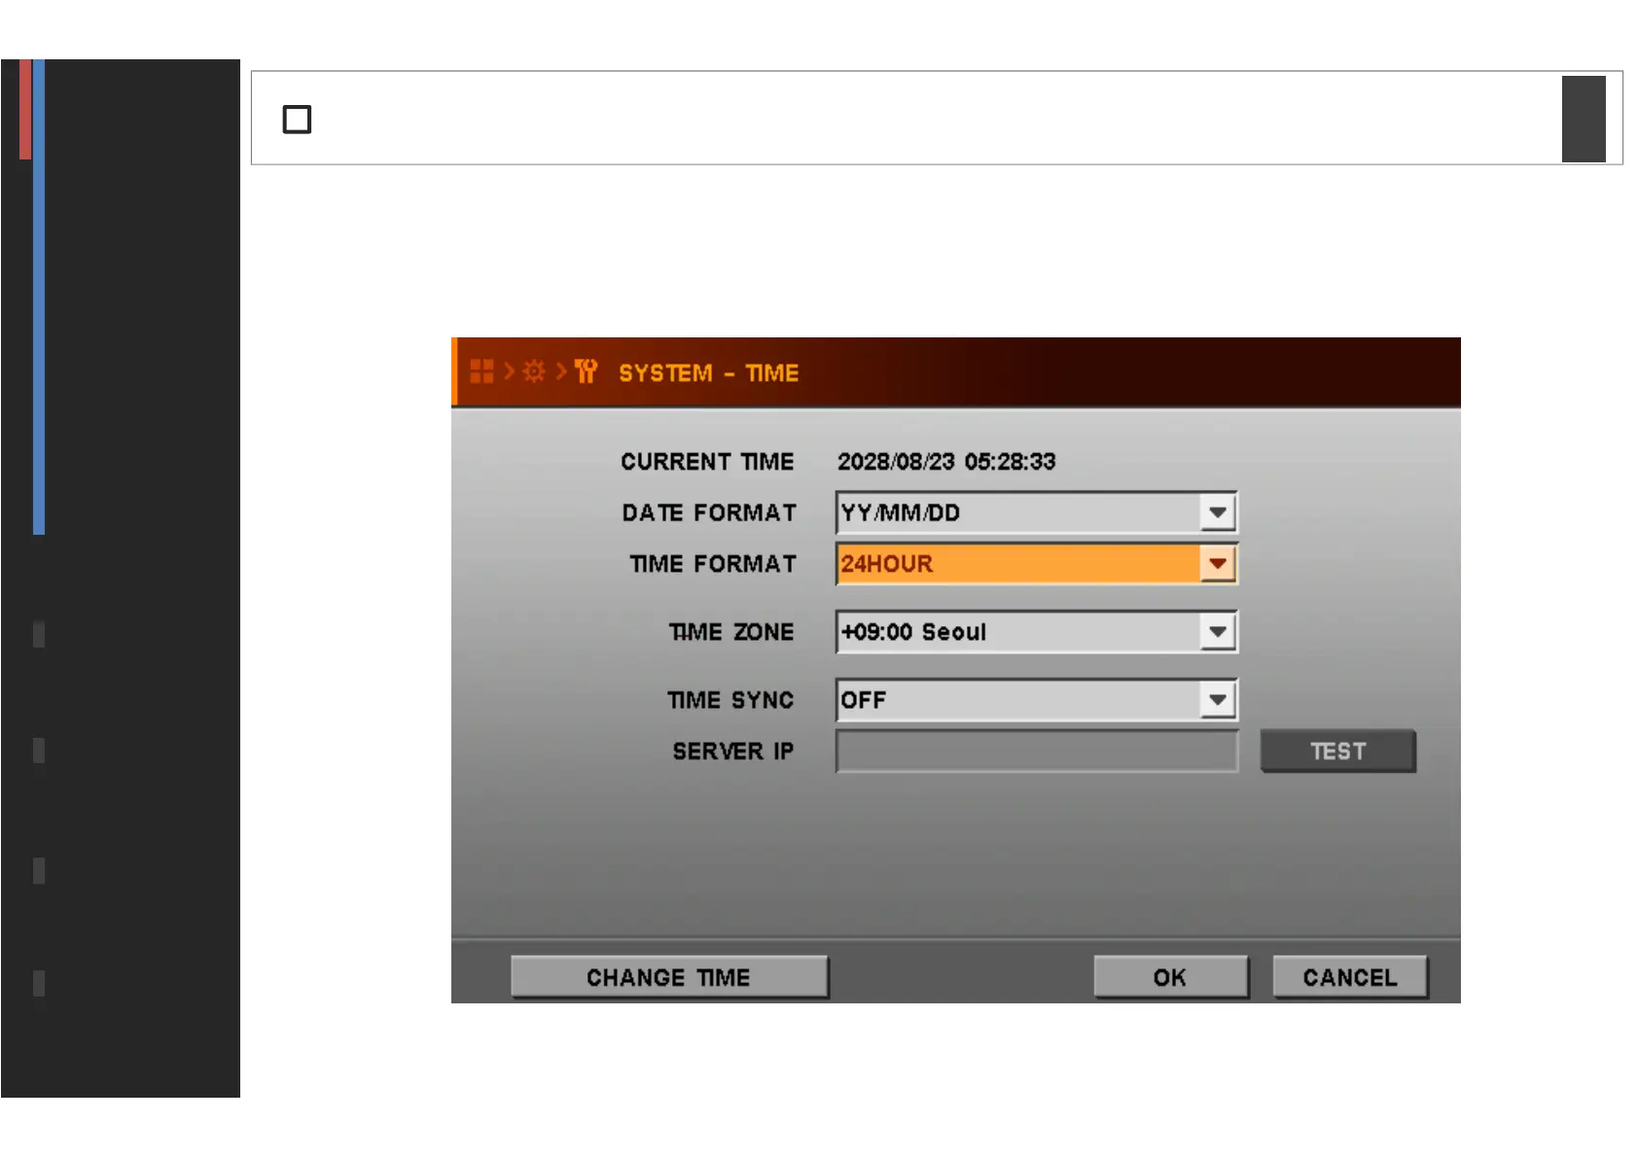Open the YY/MM/DD date format combo box
Viewport: 1638px width, 1157px height.
coord(1016,512)
